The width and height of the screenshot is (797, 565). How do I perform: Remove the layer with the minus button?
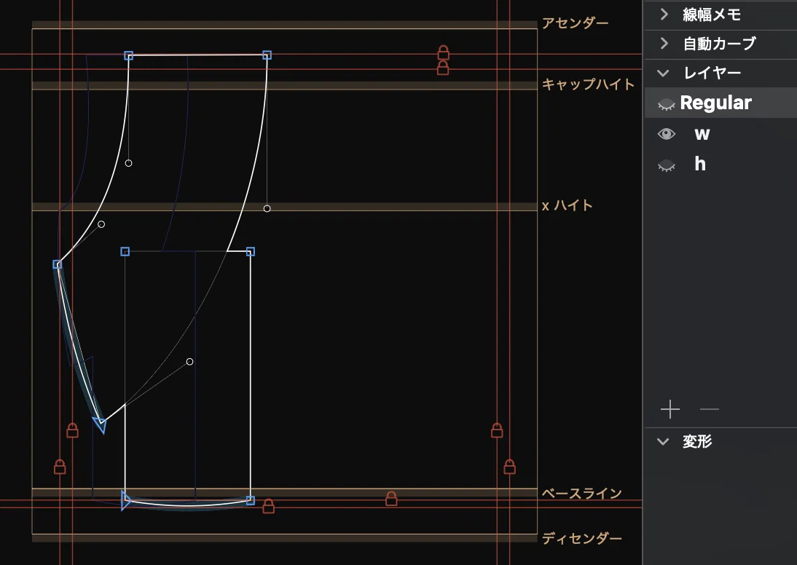click(x=710, y=409)
